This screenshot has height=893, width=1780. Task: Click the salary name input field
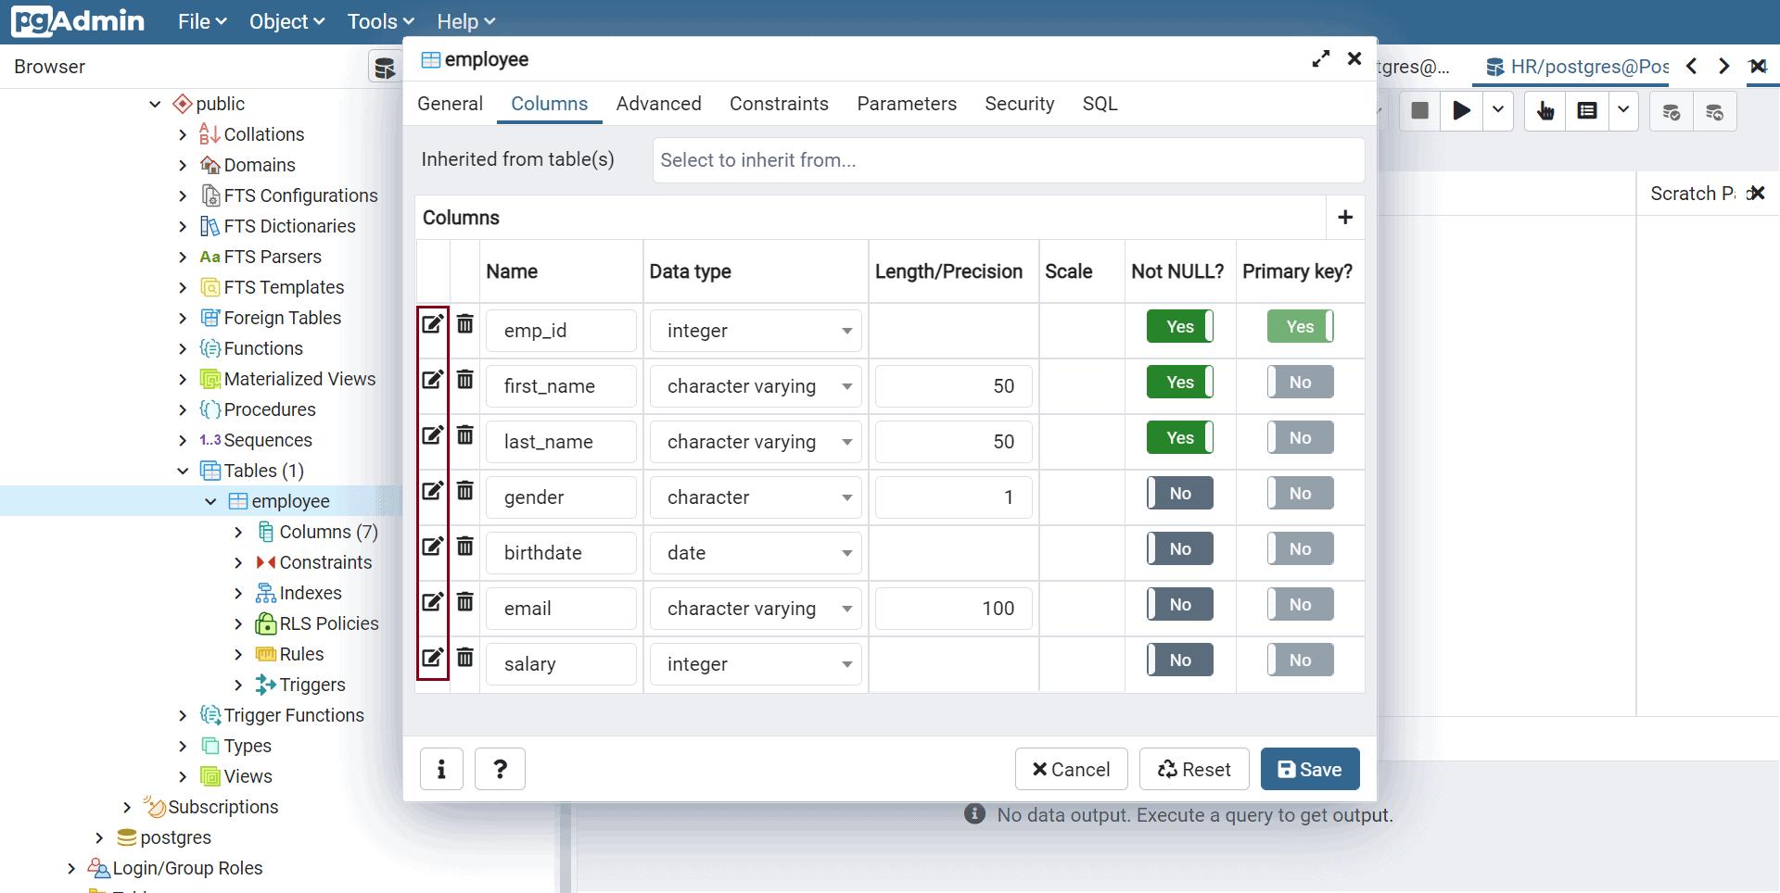(561, 664)
